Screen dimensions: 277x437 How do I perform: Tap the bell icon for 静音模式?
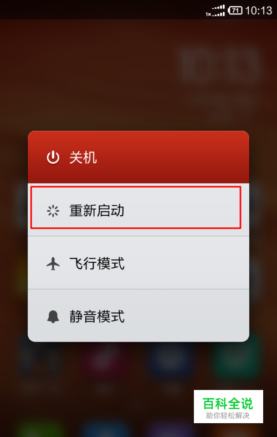[x=53, y=316]
